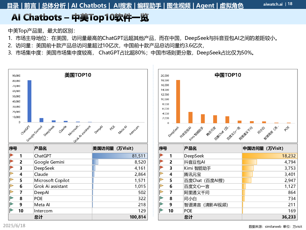Screen dimensions: 306x230
Task: Click the green flag beside Meta AI row
Action: pos(11,205)
